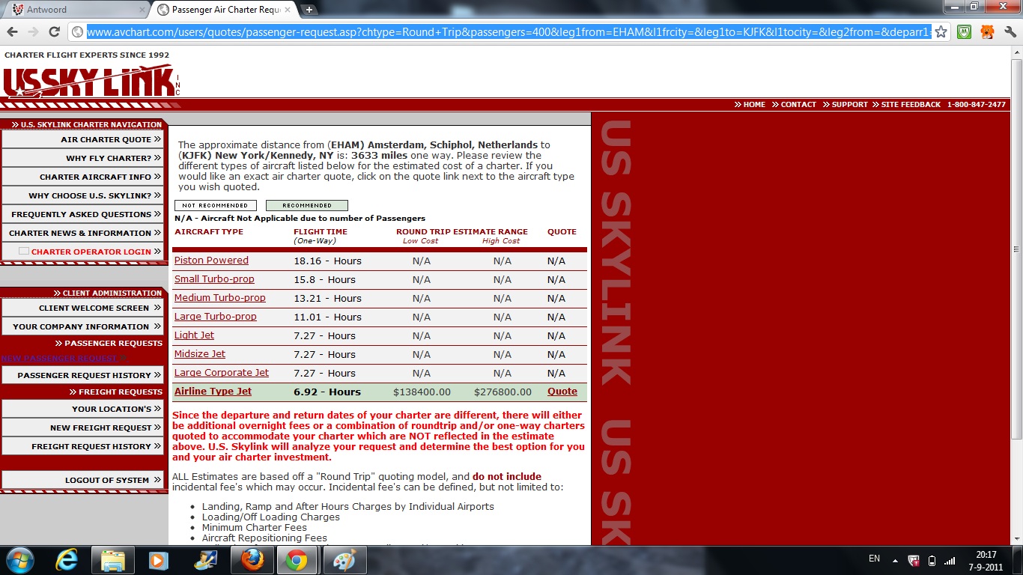Click the 6.92 - Hours flight time
This screenshot has width=1023, height=575.
[x=327, y=392]
